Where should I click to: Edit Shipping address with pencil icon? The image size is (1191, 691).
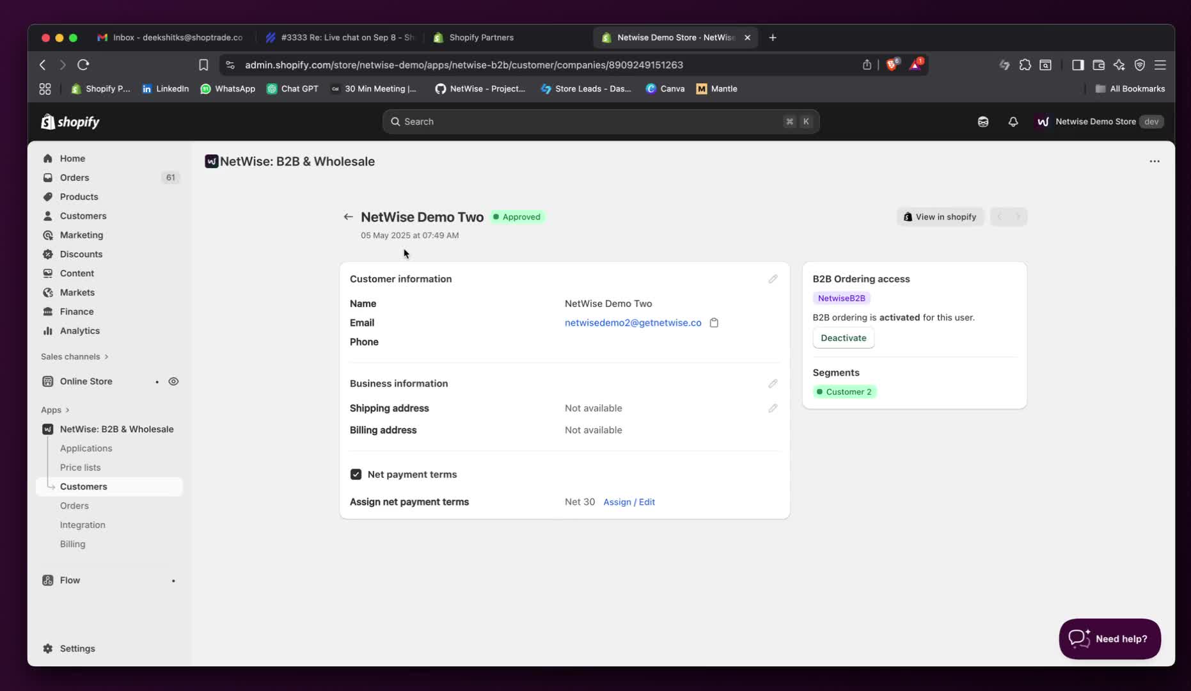[773, 408]
